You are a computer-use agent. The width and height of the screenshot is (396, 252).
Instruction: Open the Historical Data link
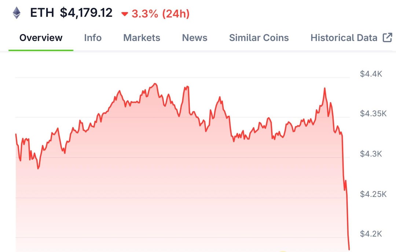tap(344, 38)
